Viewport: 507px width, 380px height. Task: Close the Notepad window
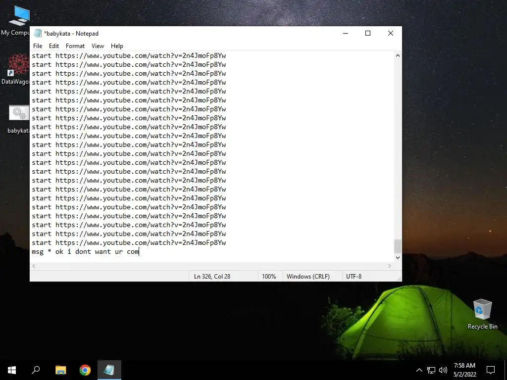[x=391, y=33]
